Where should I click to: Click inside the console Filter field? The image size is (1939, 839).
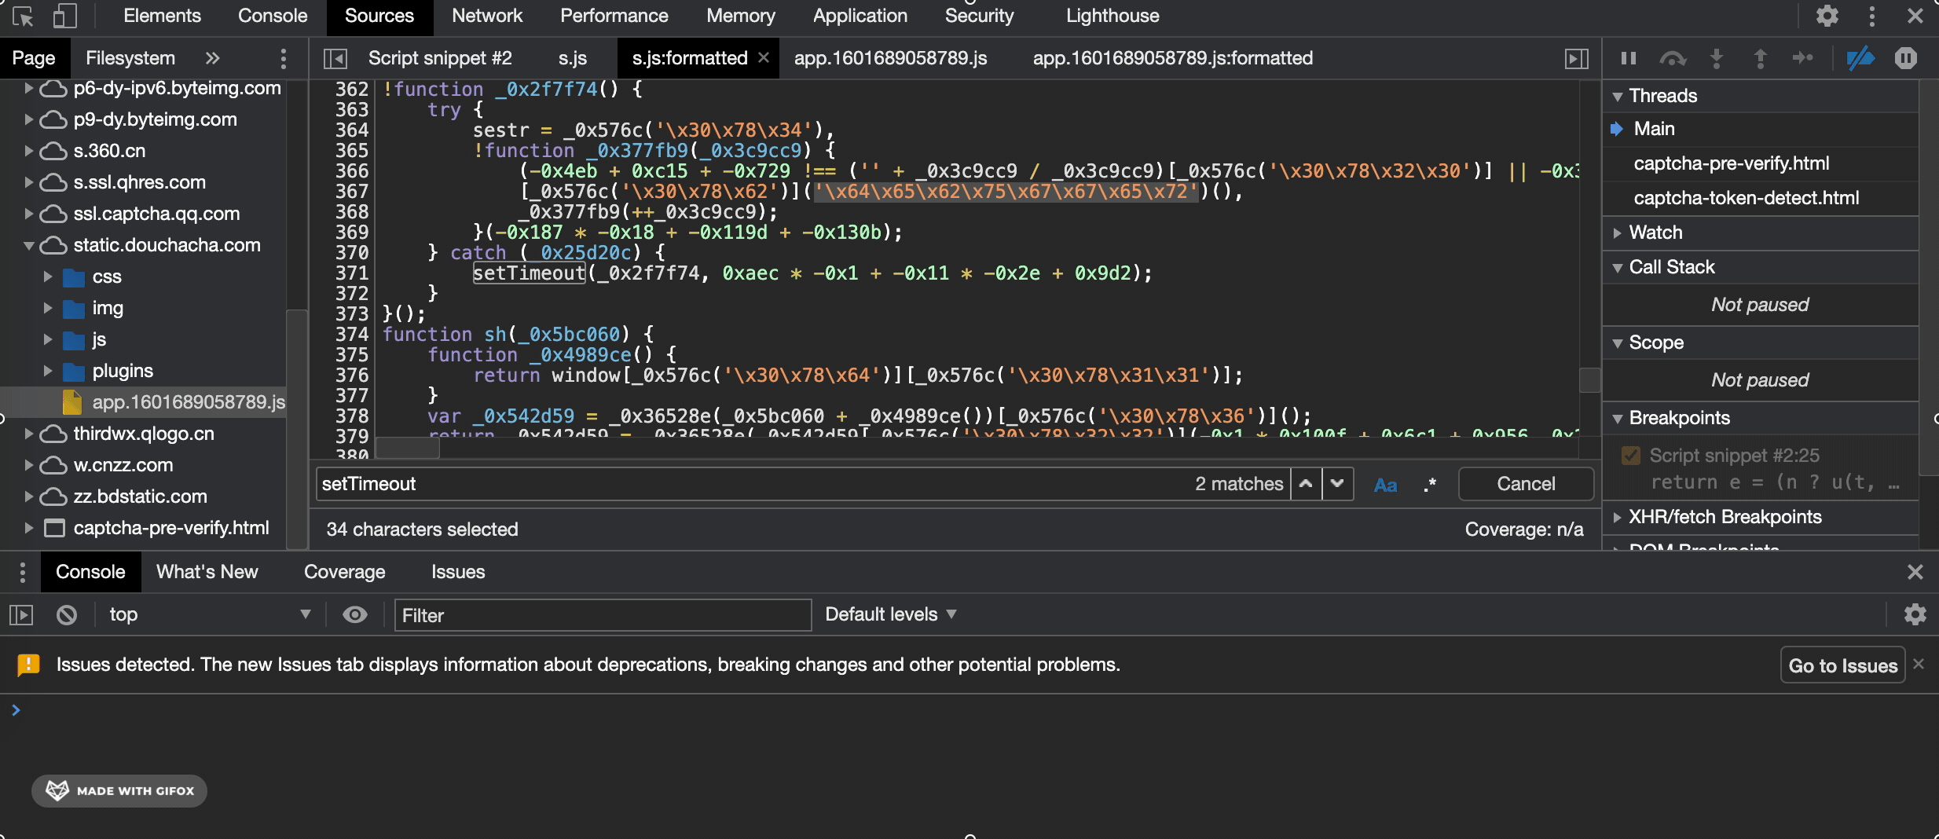click(x=601, y=615)
